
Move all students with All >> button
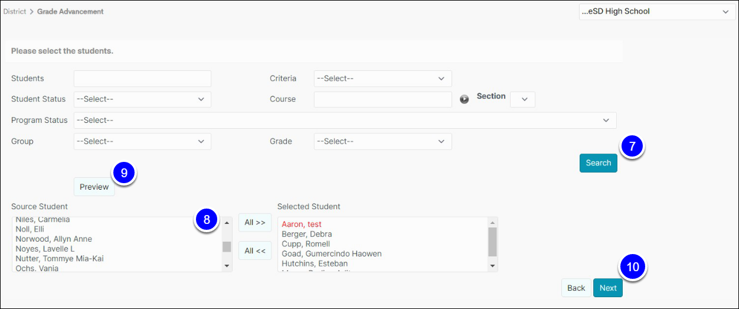coord(255,223)
